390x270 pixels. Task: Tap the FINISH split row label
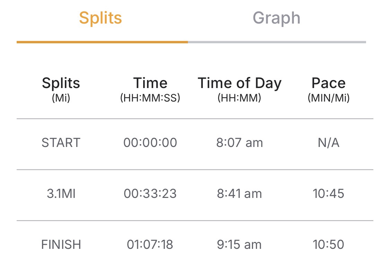(61, 245)
